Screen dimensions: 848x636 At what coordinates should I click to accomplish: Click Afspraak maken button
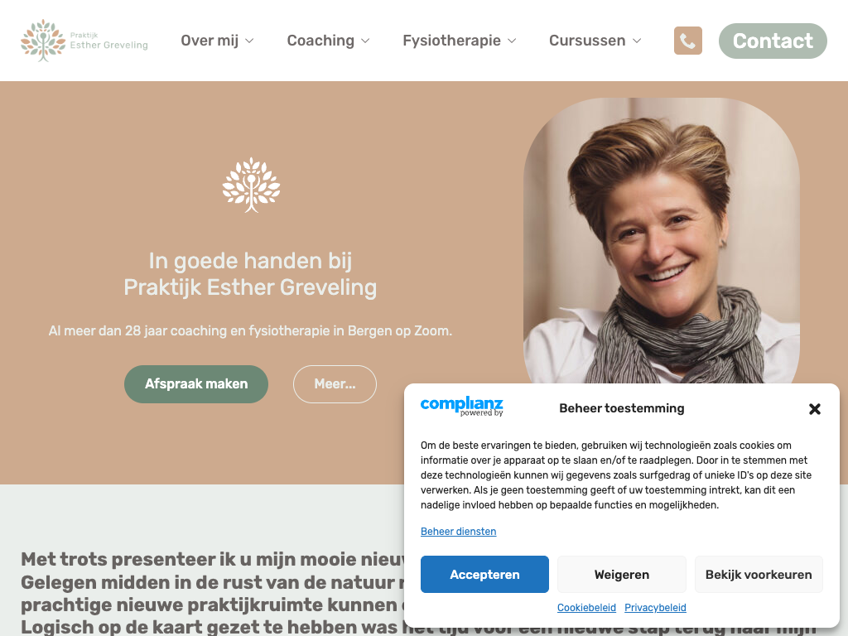tap(196, 384)
